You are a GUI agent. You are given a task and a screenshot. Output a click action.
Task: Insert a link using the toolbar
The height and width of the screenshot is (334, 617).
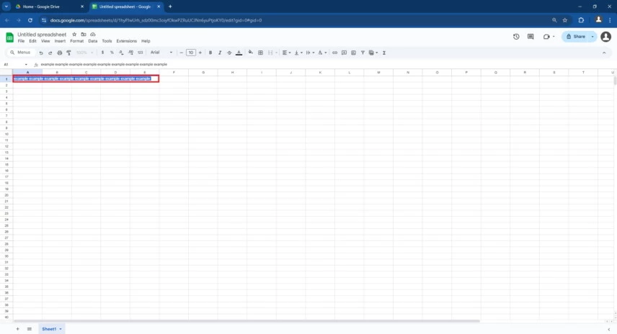(334, 53)
